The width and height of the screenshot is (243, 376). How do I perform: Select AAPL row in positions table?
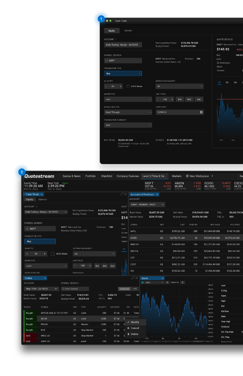(186, 231)
